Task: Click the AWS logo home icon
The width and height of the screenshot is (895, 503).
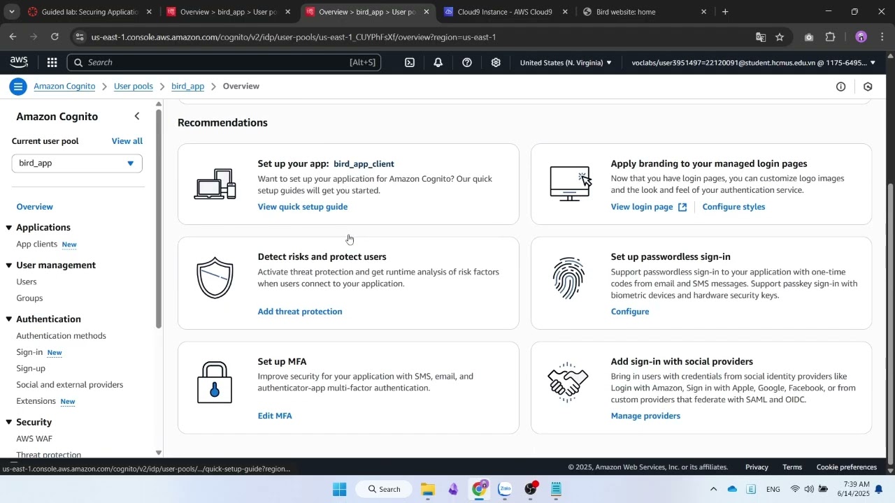Action: [x=19, y=62]
